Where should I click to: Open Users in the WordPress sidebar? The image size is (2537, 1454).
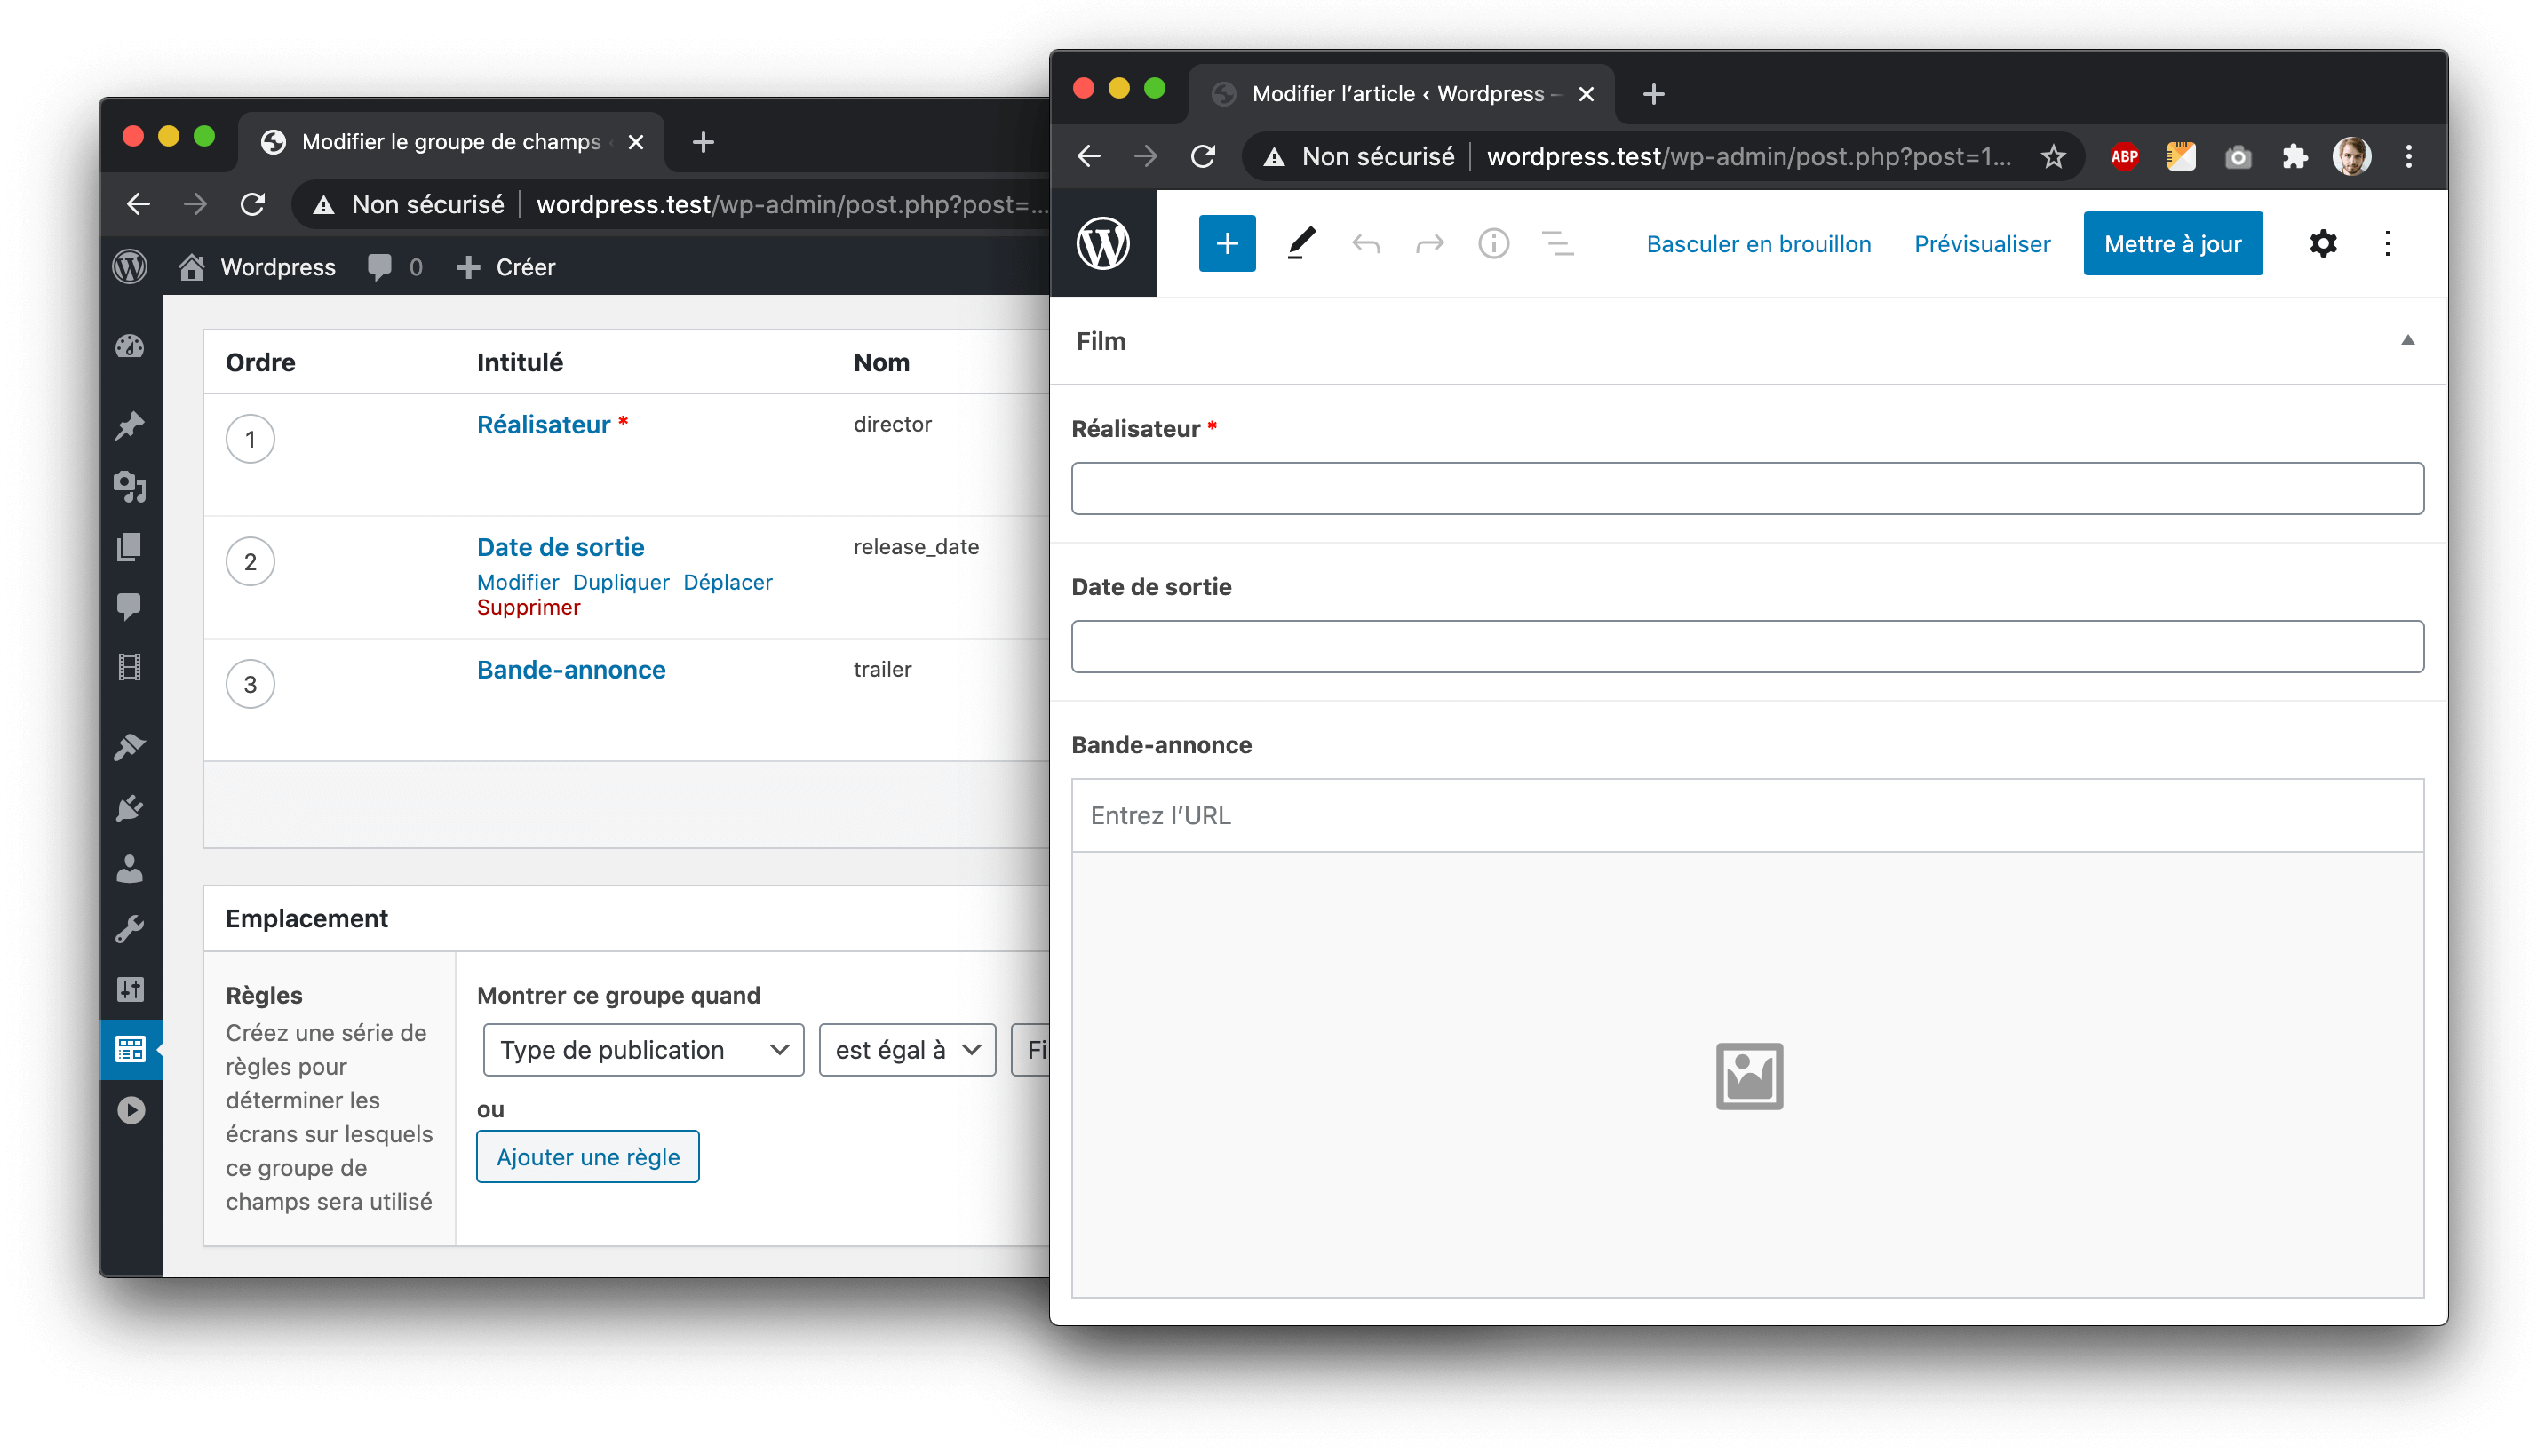130,869
